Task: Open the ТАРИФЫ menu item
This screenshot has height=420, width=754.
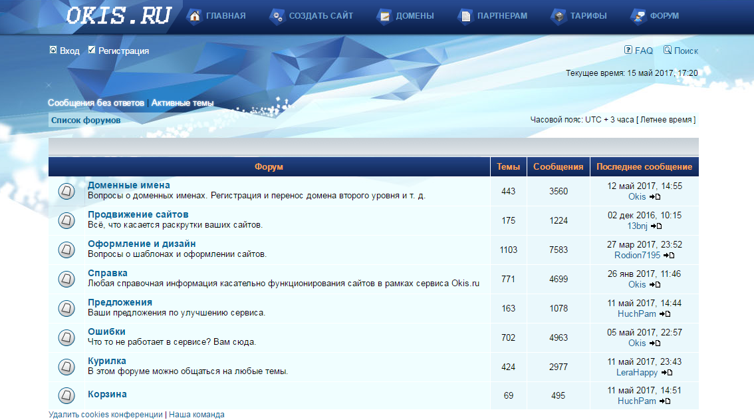Action: tap(588, 16)
